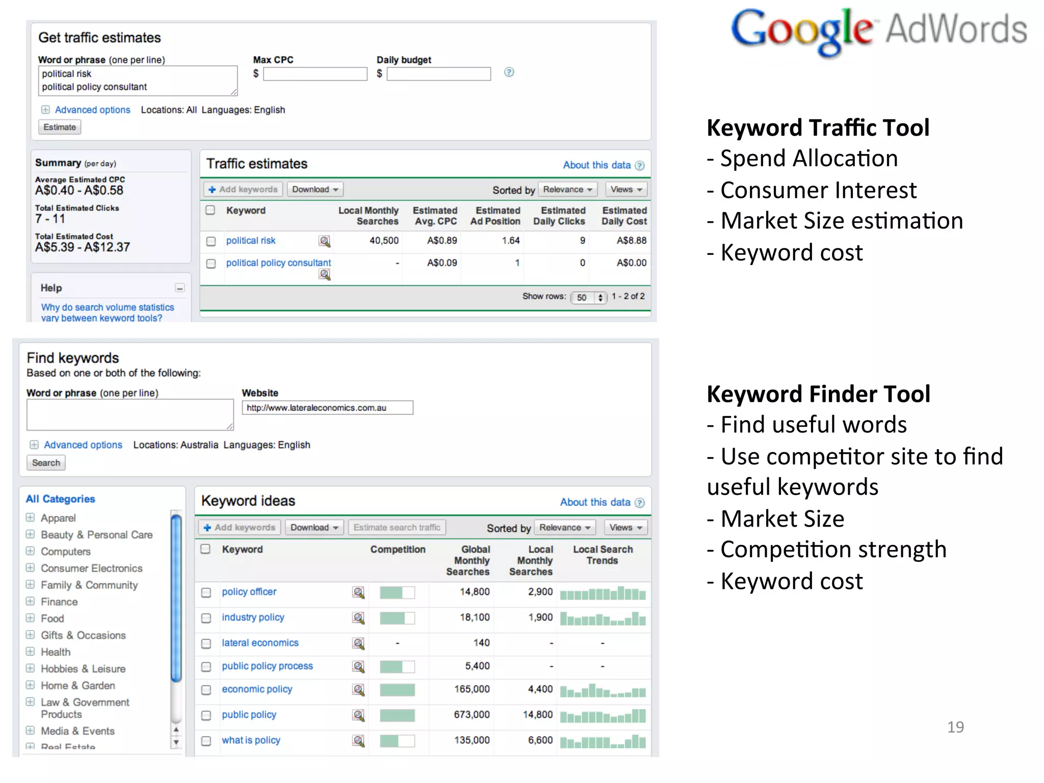
Task: Open Views dropdown in Traffic estimates
Action: tap(627, 190)
